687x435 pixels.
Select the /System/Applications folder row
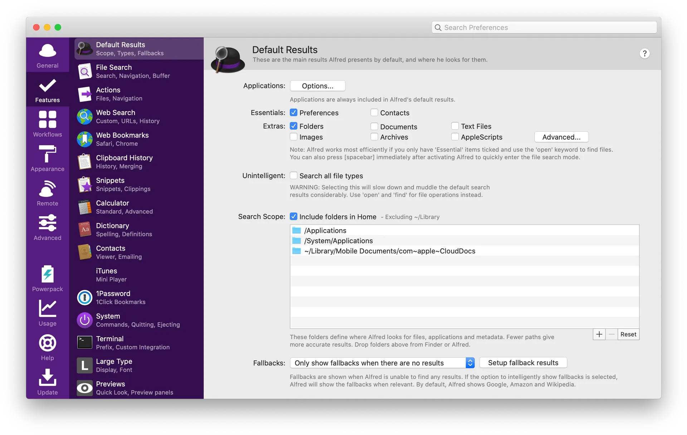click(x=464, y=241)
